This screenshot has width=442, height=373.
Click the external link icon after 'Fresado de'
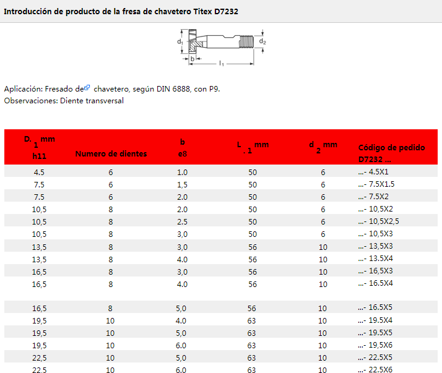point(87,88)
